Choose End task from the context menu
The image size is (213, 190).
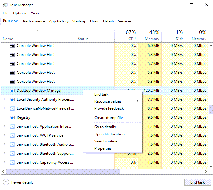[101, 94]
